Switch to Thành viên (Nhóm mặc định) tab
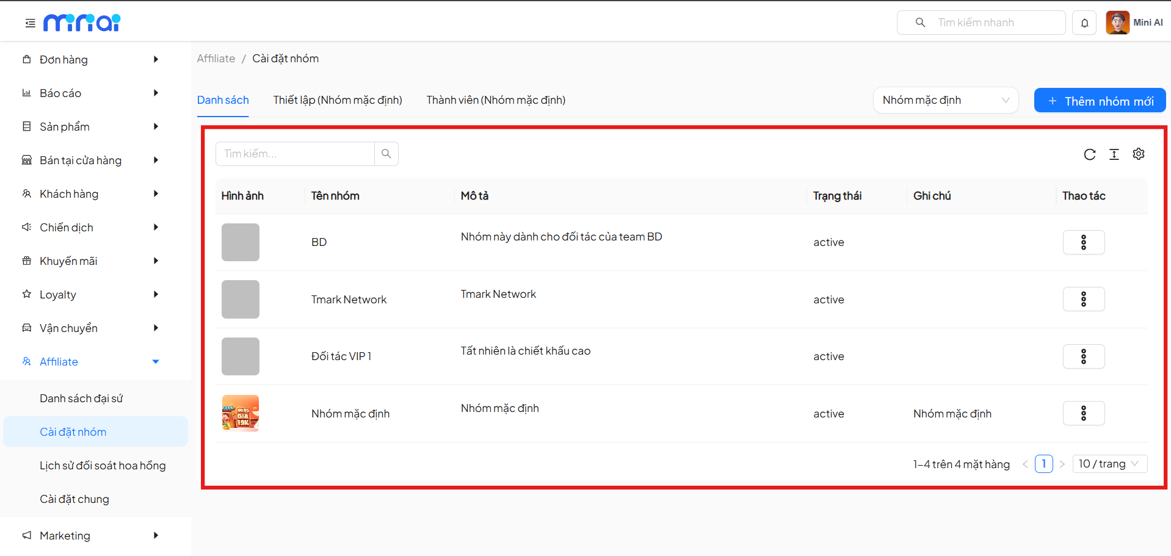1171x556 pixels. (496, 100)
